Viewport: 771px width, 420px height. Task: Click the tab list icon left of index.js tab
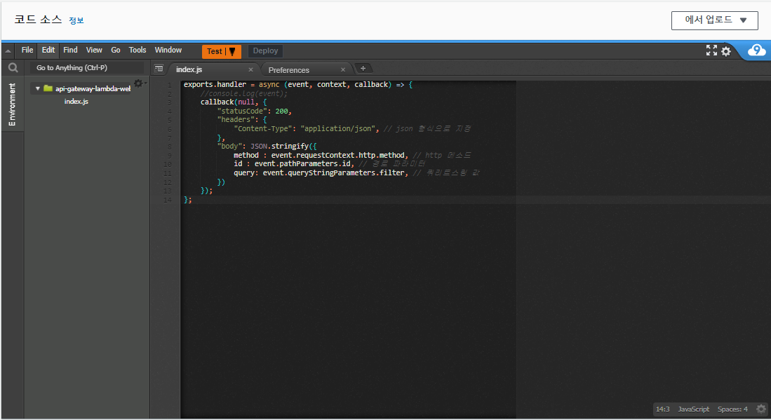tap(159, 68)
